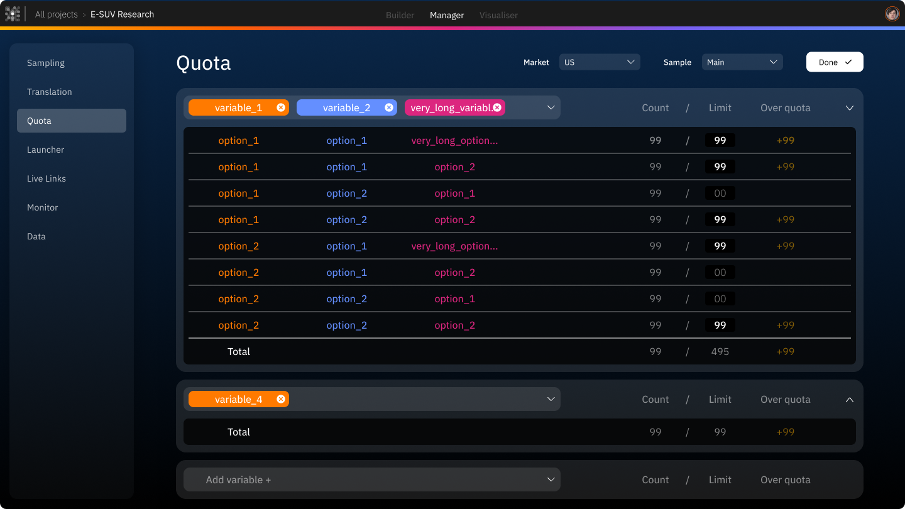Open the Market dropdown showing US
The height and width of the screenshot is (509, 905).
pyautogui.click(x=599, y=62)
